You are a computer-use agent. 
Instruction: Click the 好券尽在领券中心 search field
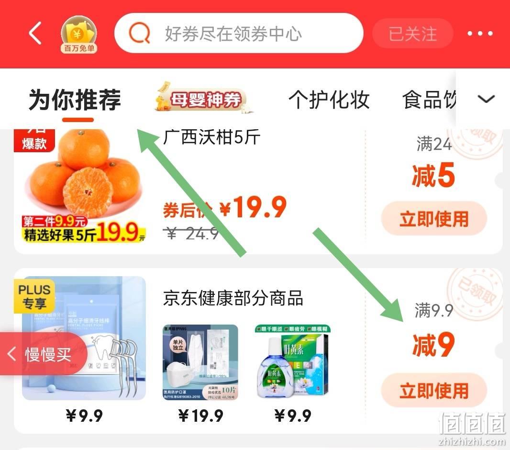239,33
